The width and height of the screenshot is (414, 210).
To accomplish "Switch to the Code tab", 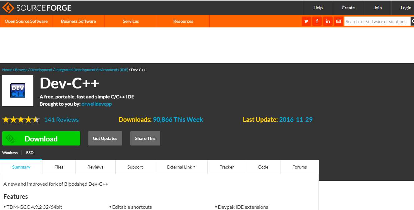I will click(x=263, y=167).
